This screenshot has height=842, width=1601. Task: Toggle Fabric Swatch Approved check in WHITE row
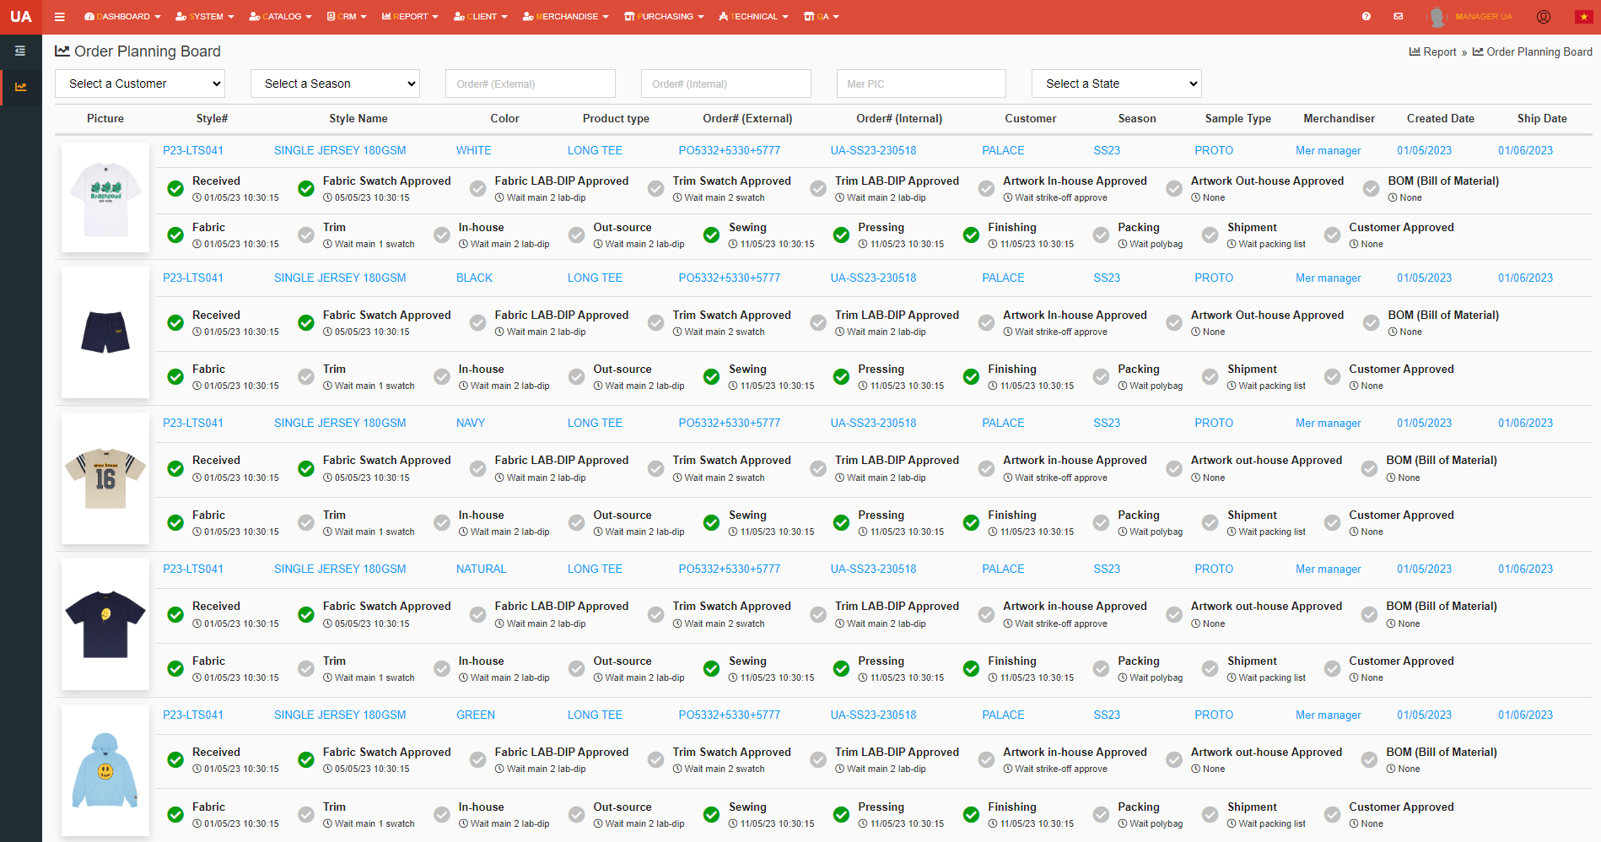306,189
